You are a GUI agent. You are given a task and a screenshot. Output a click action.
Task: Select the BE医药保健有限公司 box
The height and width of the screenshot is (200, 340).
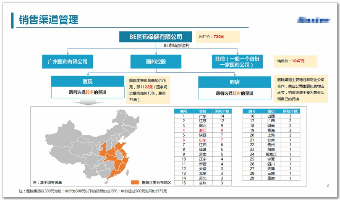[x=155, y=37]
